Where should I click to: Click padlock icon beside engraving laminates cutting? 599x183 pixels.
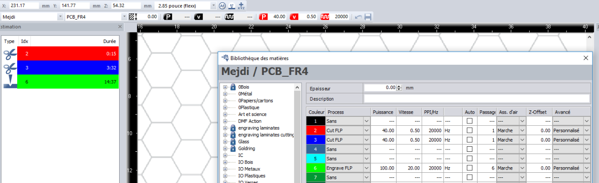point(233,135)
